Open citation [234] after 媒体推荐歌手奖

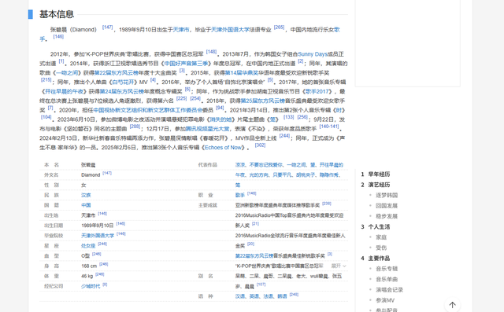(327, 204)
